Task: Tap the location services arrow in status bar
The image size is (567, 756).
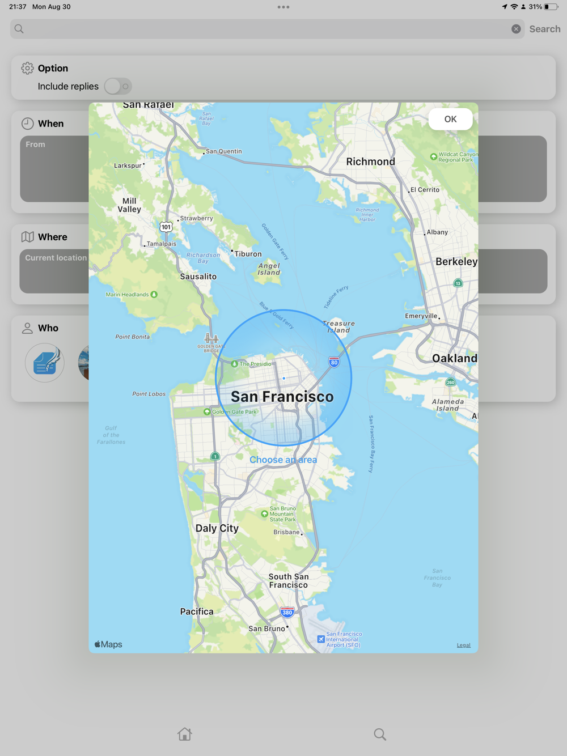Action: tap(505, 7)
